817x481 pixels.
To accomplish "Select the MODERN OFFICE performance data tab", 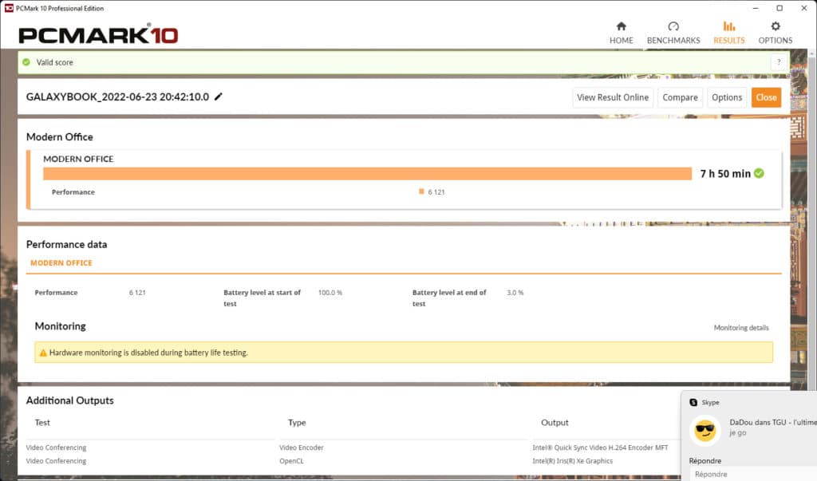I will (x=61, y=263).
